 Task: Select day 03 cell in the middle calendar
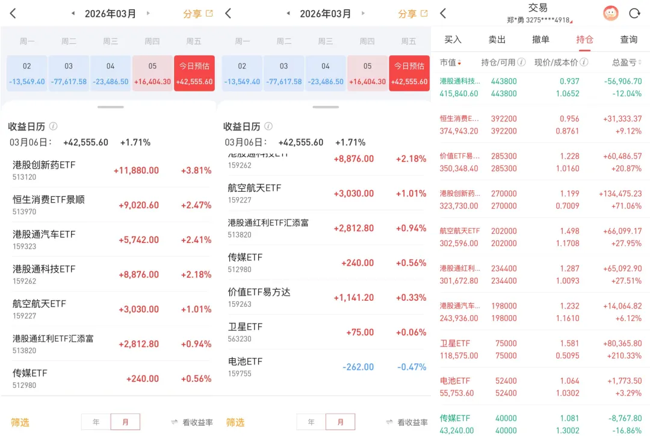click(284, 73)
